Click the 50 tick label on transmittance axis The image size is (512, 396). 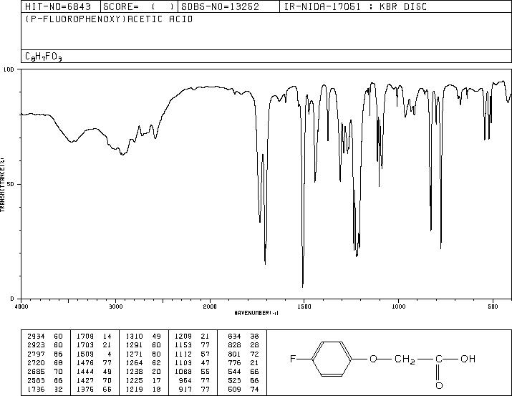pyautogui.click(x=11, y=184)
